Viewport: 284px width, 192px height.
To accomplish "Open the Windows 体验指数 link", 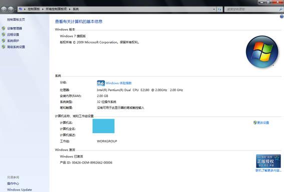I will pyautogui.click(x=118, y=83).
